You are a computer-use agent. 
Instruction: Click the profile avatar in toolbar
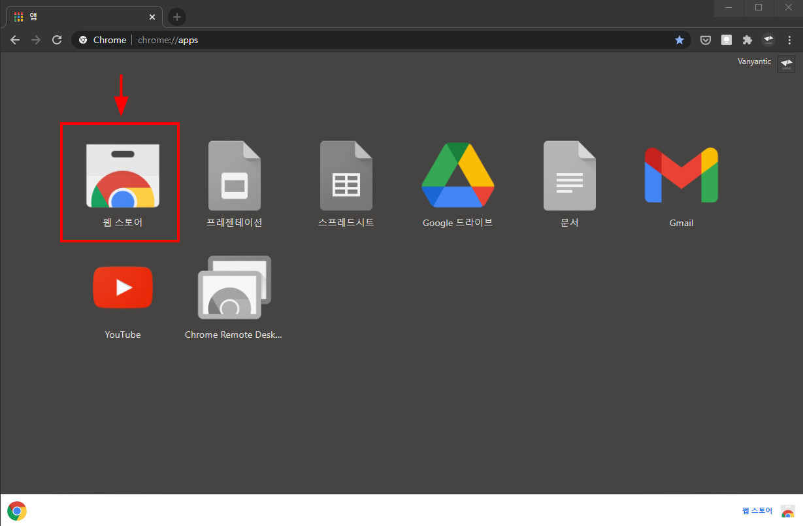[768, 40]
